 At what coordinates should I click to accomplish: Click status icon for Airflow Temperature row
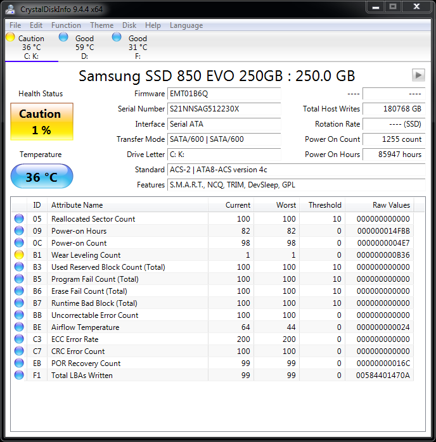pos(19,327)
